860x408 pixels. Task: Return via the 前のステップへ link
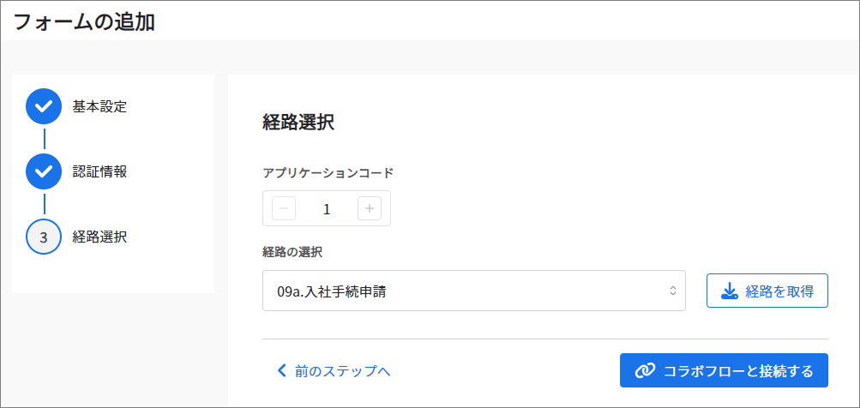334,370
